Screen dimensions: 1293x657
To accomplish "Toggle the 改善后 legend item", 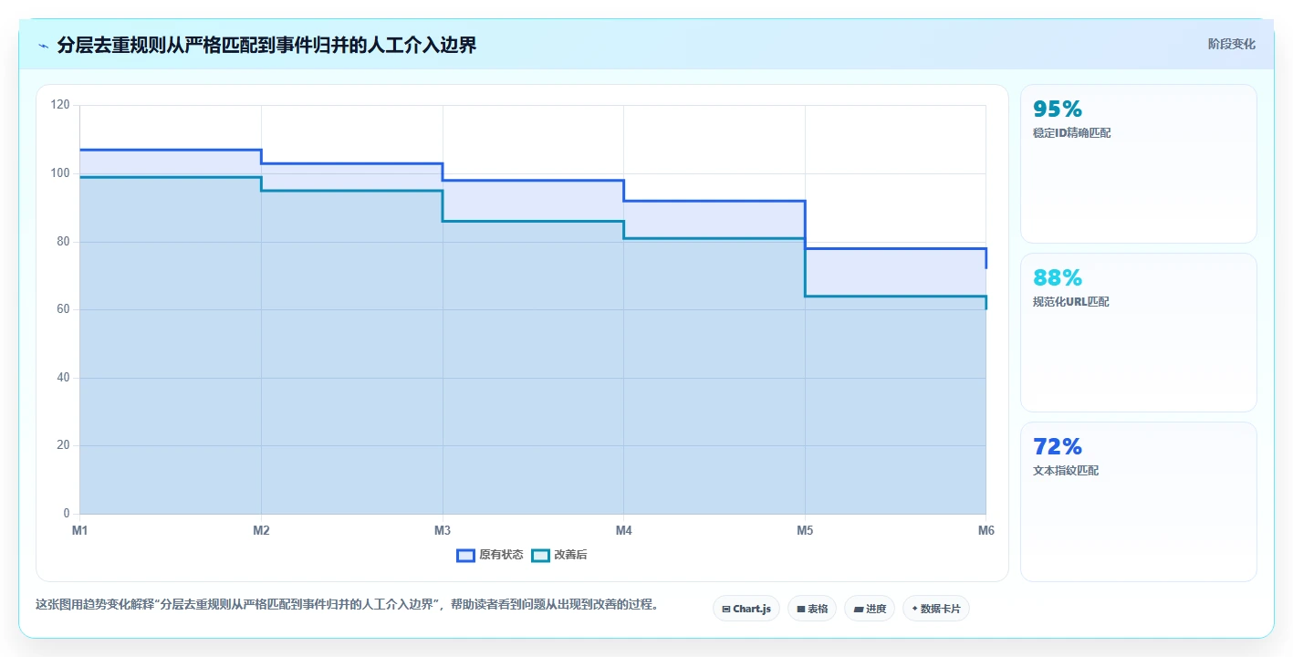I will click(x=558, y=555).
